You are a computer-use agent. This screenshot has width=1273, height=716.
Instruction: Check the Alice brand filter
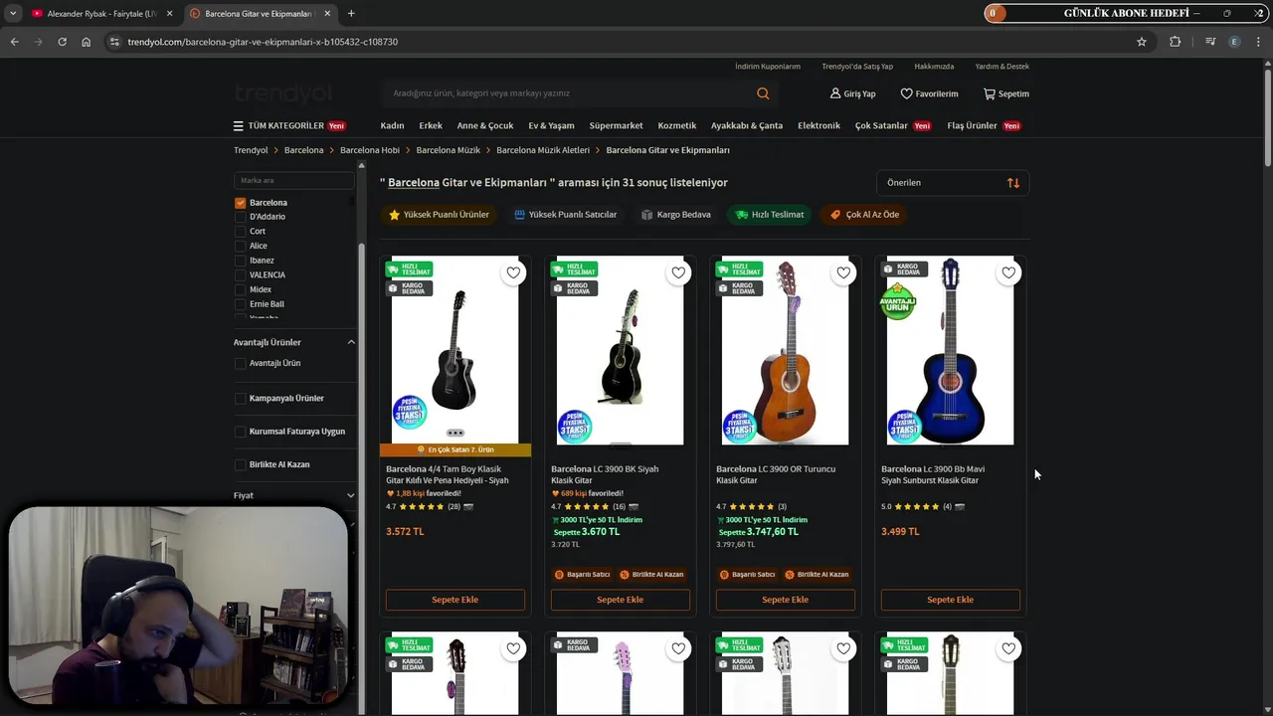pos(240,246)
